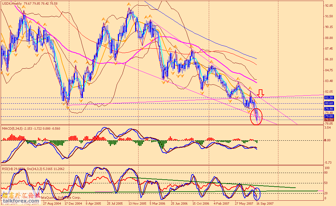Viewport: 336px width, 206px height.
Task: Select the 17 Dec 2004 date label
Action: coord(73,203)
